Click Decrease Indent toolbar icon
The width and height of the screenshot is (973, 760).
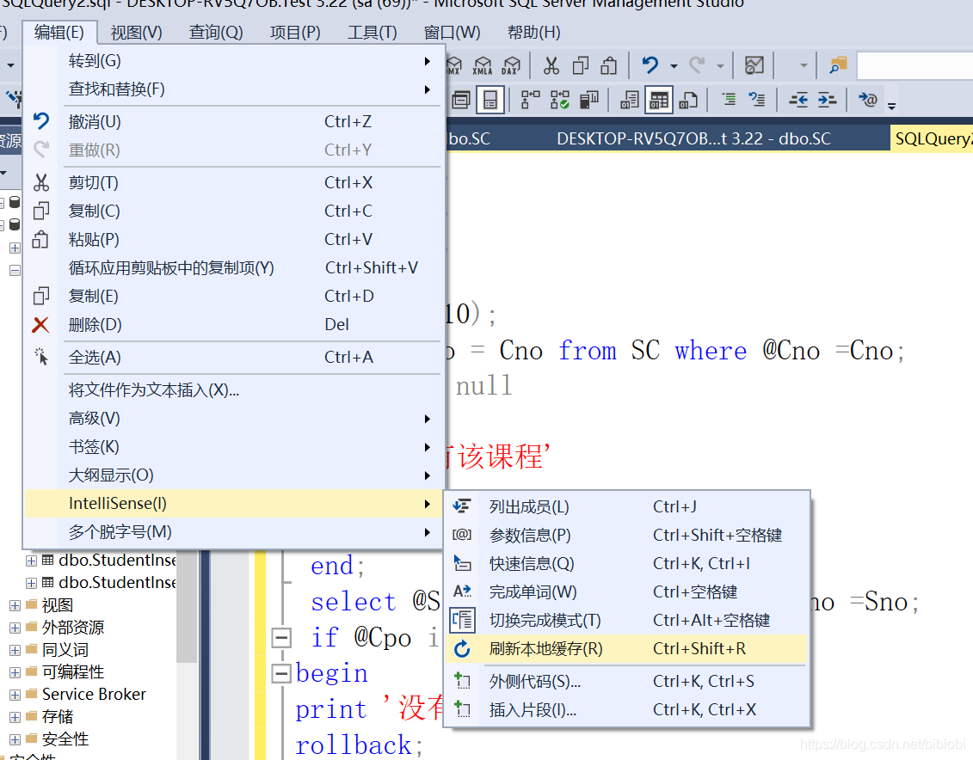pos(798,99)
